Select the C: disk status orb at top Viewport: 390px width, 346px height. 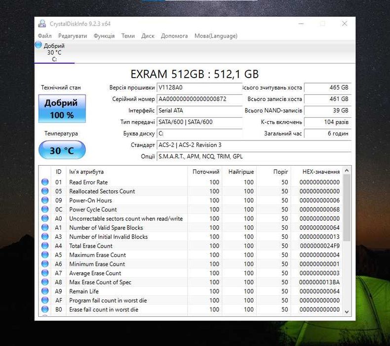(x=39, y=45)
